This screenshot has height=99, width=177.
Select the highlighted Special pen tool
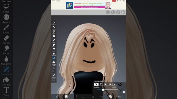(54, 58)
